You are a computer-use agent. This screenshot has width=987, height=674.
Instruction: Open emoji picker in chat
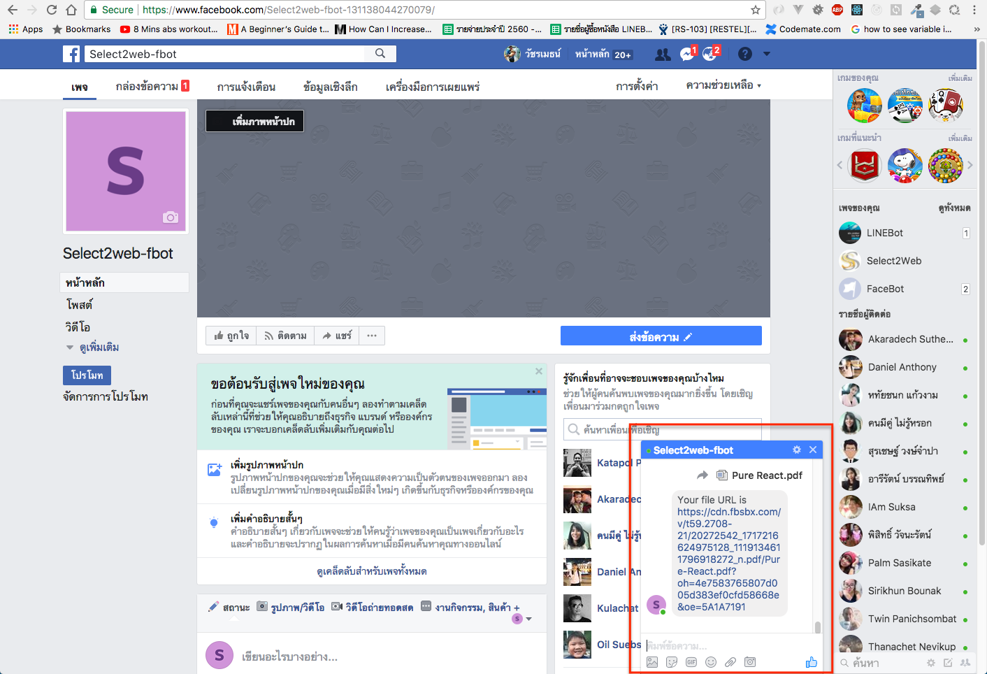[711, 662]
